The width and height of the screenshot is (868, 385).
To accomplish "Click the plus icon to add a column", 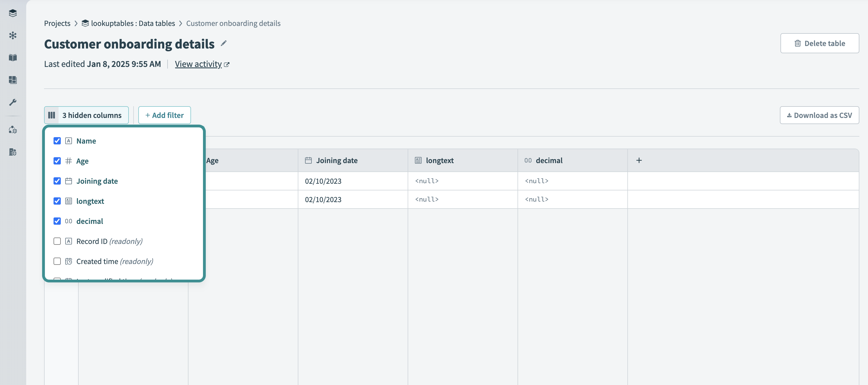I will 639,160.
